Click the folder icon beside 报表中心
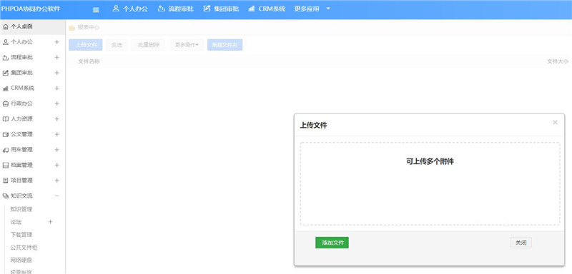572x274 pixels. pyautogui.click(x=72, y=28)
